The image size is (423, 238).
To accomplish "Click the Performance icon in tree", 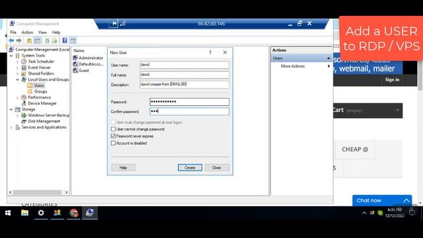I will coord(24,97).
